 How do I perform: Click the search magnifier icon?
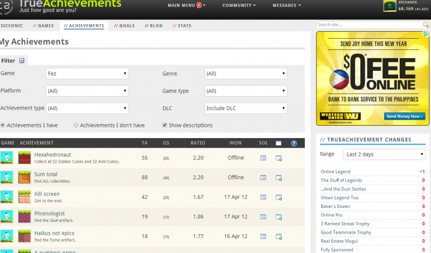tap(426, 25)
